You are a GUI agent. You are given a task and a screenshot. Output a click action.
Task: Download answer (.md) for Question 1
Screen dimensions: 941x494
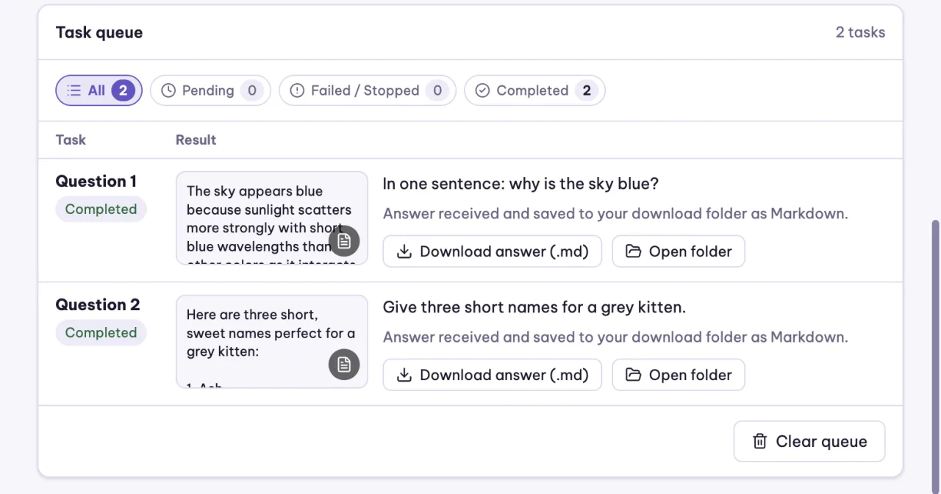tap(493, 251)
